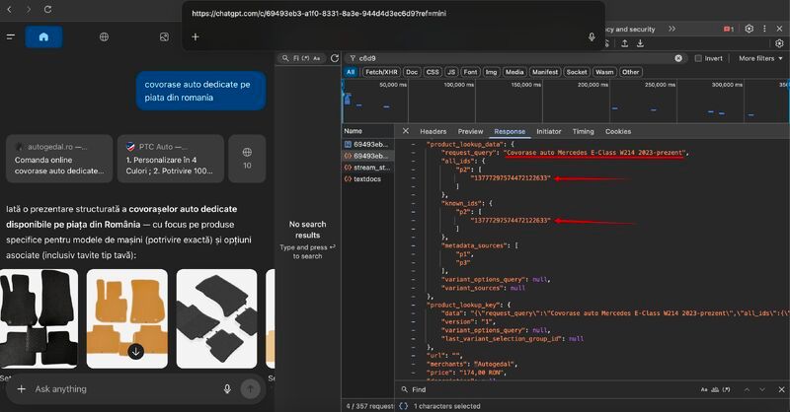Expand more DevTools tabs with the chevron
This screenshot has height=412, width=790.
(672, 30)
